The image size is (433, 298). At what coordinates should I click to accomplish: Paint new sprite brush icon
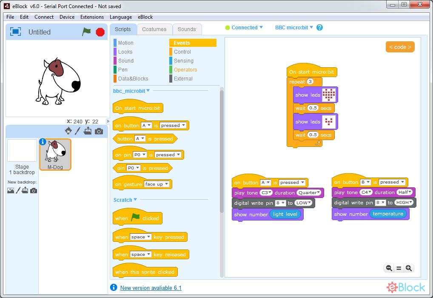click(77, 131)
